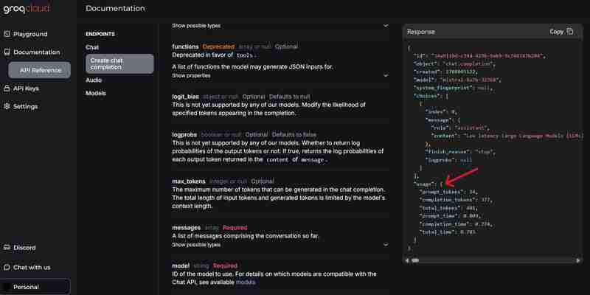Open Chat with us

pyautogui.click(x=32, y=267)
